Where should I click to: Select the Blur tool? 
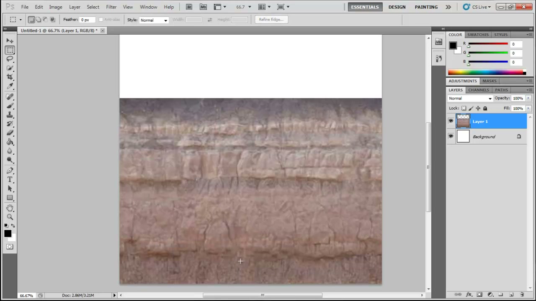click(10, 151)
